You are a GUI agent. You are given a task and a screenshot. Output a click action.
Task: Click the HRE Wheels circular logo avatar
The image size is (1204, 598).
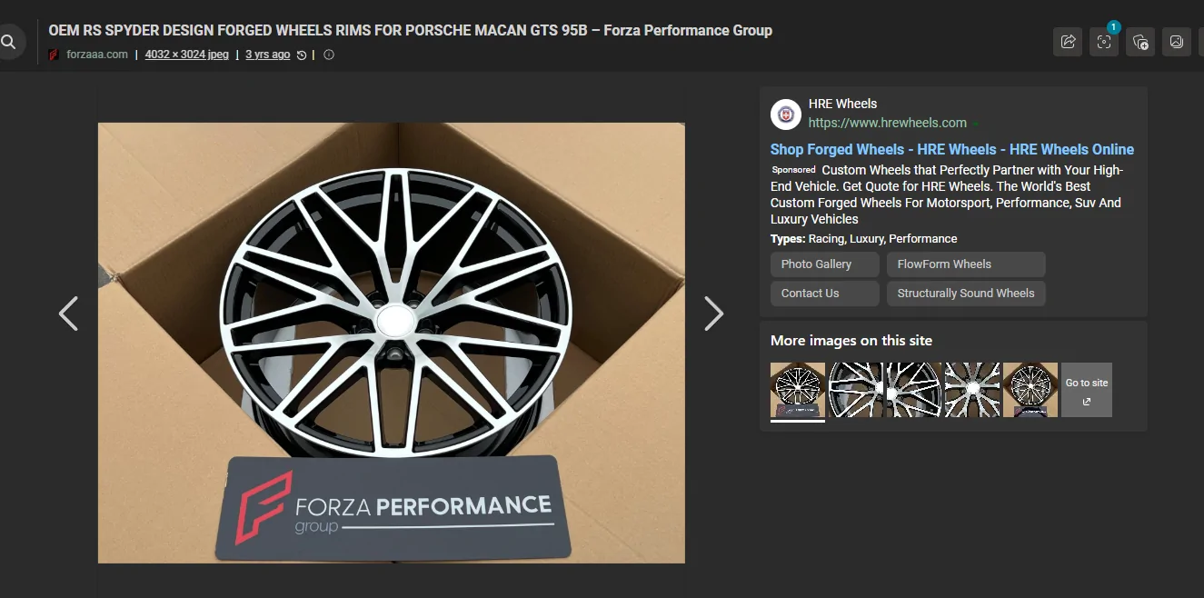pyautogui.click(x=785, y=113)
